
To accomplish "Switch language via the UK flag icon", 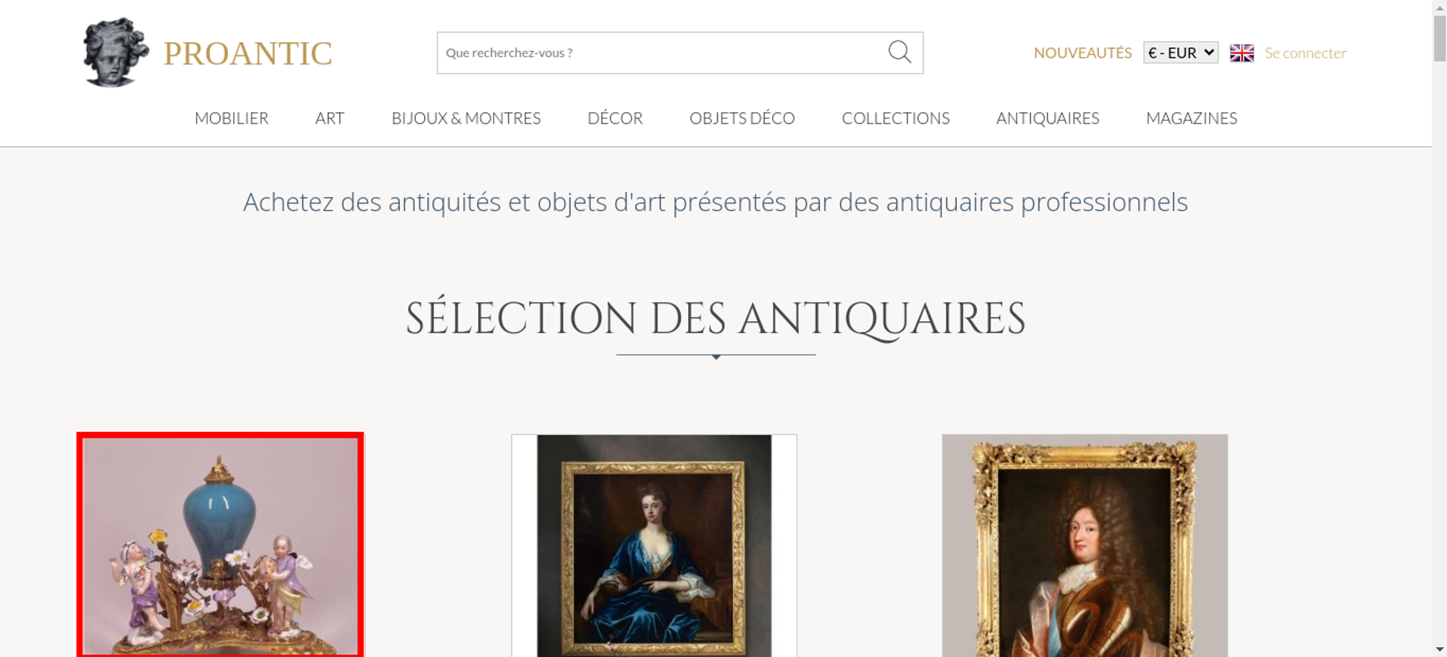I will coord(1242,53).
